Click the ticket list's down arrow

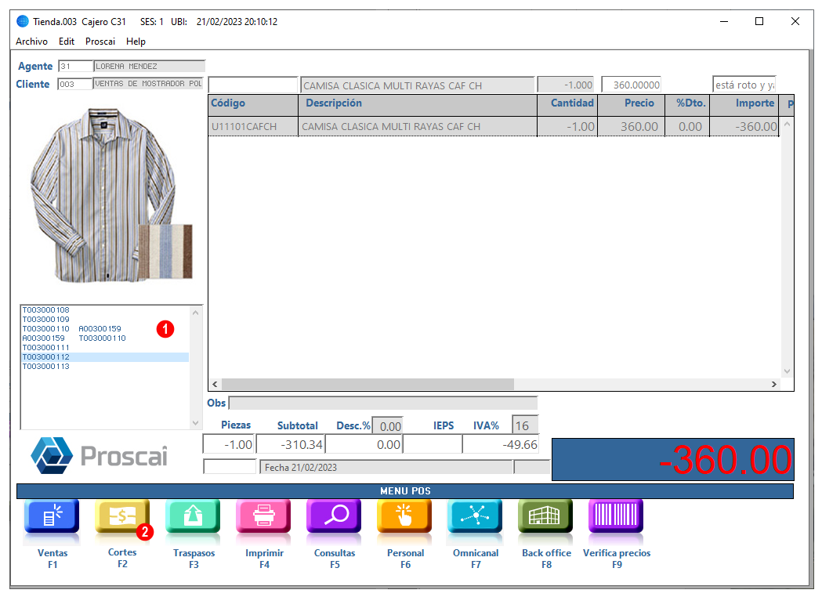click(x=196, y=423)
